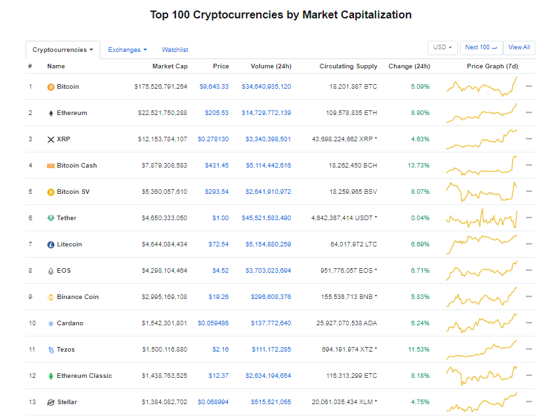Screen dimensions: 551x416
Task: Sort table by rank number column
Action: pyautogui.click(x=30, y=66)
